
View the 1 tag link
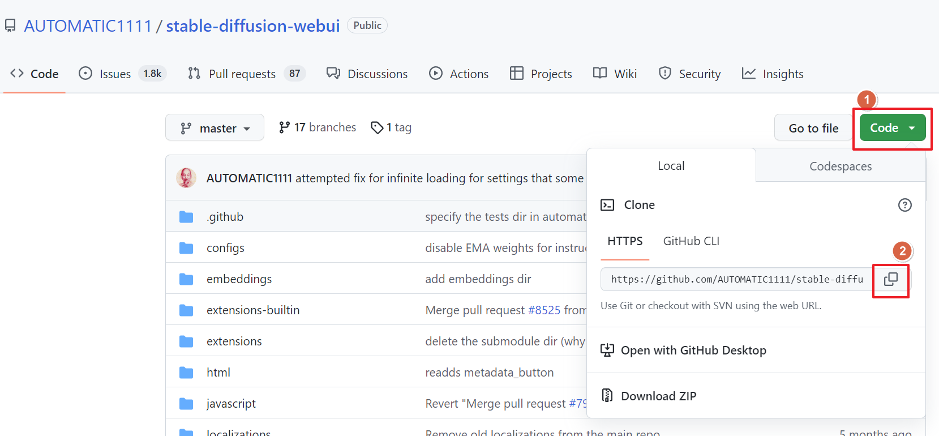[x=391, y=127]
